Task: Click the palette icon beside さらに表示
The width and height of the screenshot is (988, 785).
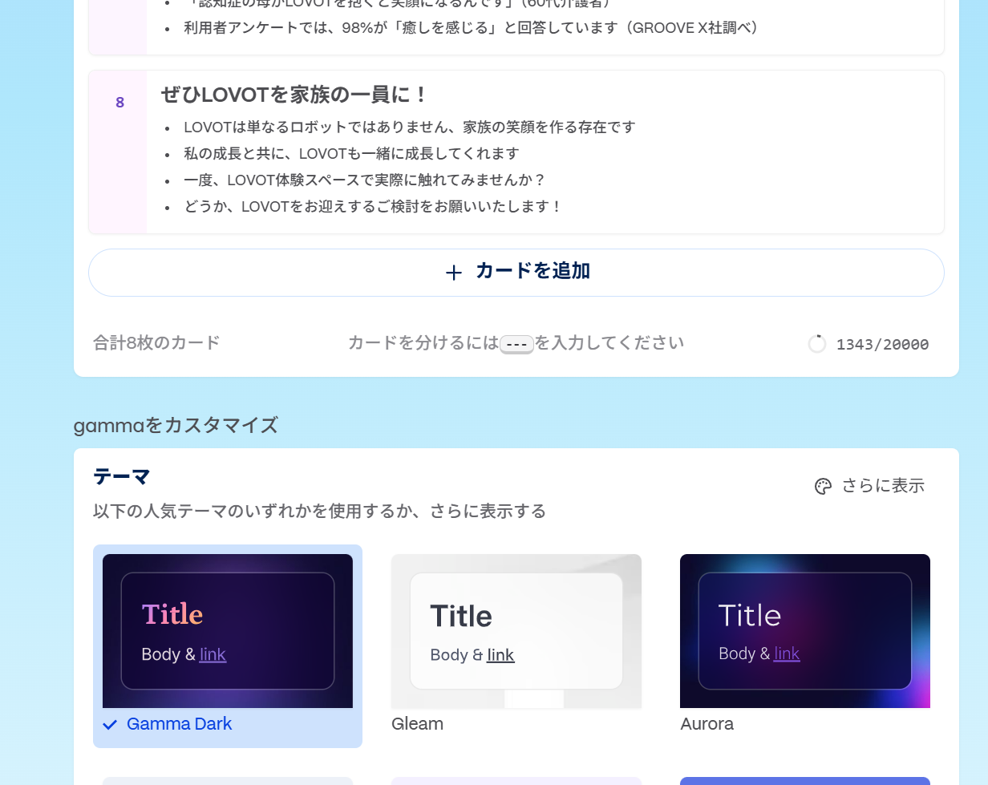Action: [x=823, y=486]
